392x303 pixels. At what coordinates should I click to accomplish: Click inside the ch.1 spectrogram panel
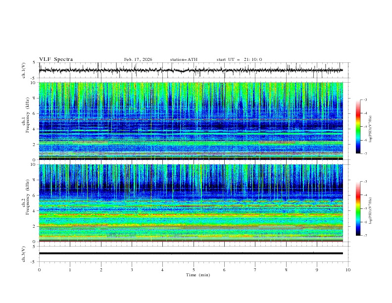[x=191, y=121]
